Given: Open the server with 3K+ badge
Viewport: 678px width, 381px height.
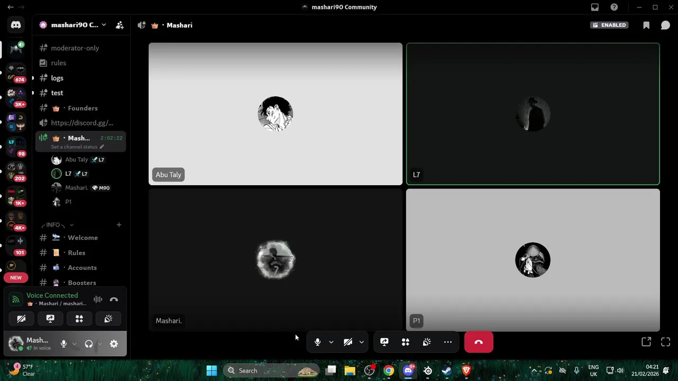Looking at the screenshot, I should click(x=16, y=98).
